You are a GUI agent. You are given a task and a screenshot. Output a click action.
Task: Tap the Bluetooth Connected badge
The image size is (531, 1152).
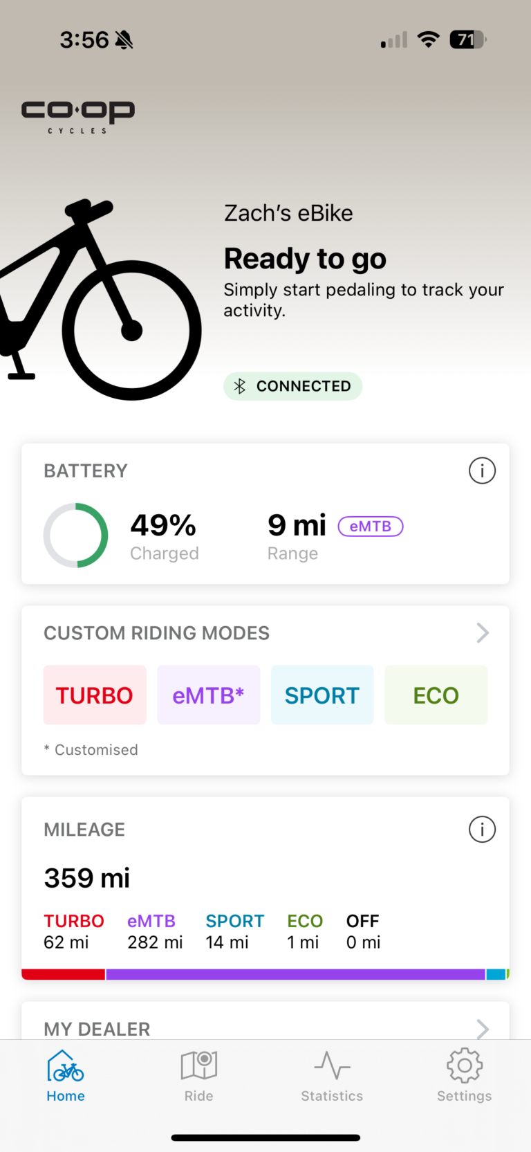[292, 386]
